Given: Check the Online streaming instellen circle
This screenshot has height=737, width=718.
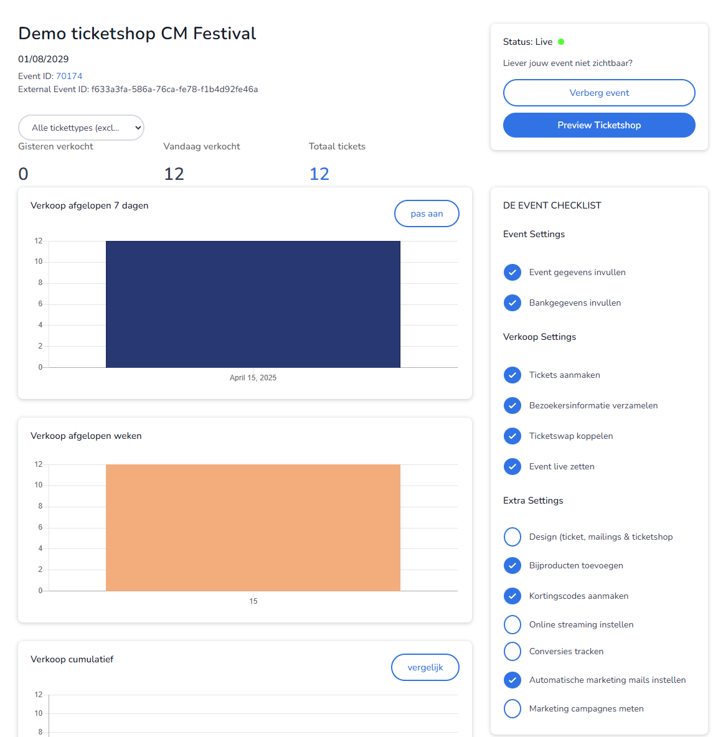Looking at the screenshot, I should coord(513,624).
